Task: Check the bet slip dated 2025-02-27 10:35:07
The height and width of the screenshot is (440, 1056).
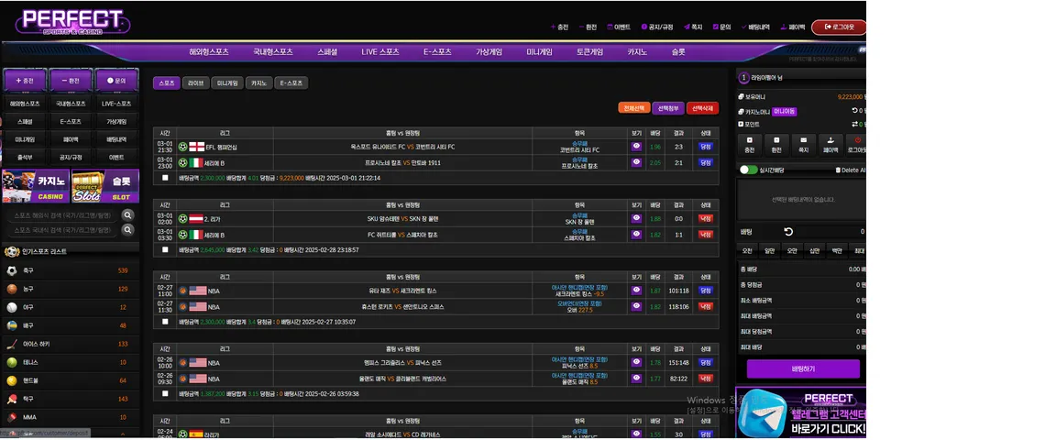Action: (x=165, y=322)
